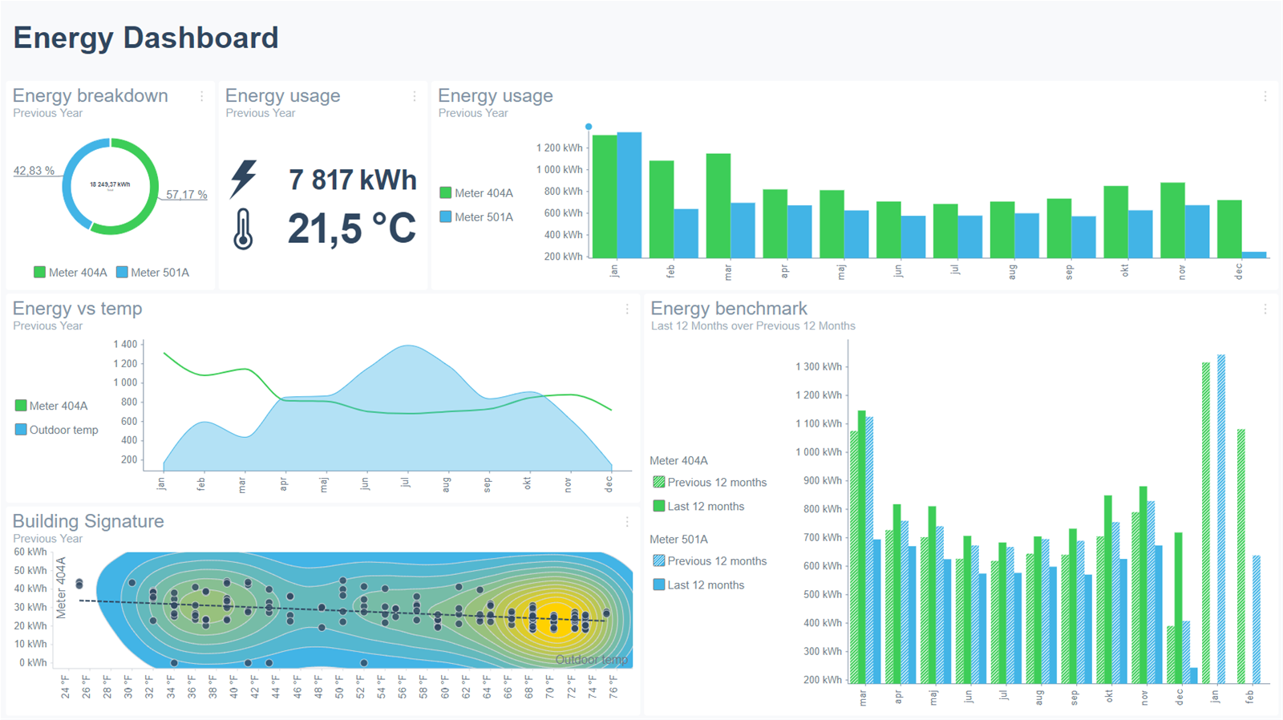Click the 57,17 % donut label
This screenshot has height=720, width=1283.
(186, 195)
